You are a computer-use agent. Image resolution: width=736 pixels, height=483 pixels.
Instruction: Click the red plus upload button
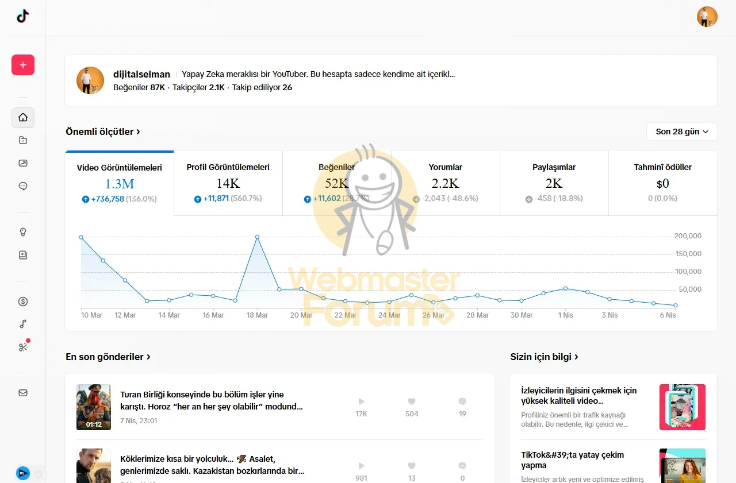[x=23, y=65]
